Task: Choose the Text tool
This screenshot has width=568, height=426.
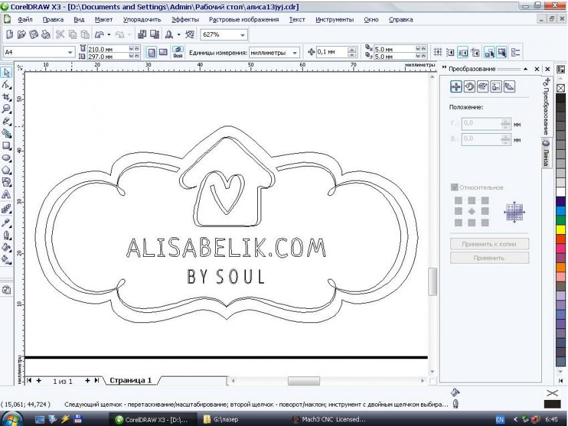Action: point(7,195)
